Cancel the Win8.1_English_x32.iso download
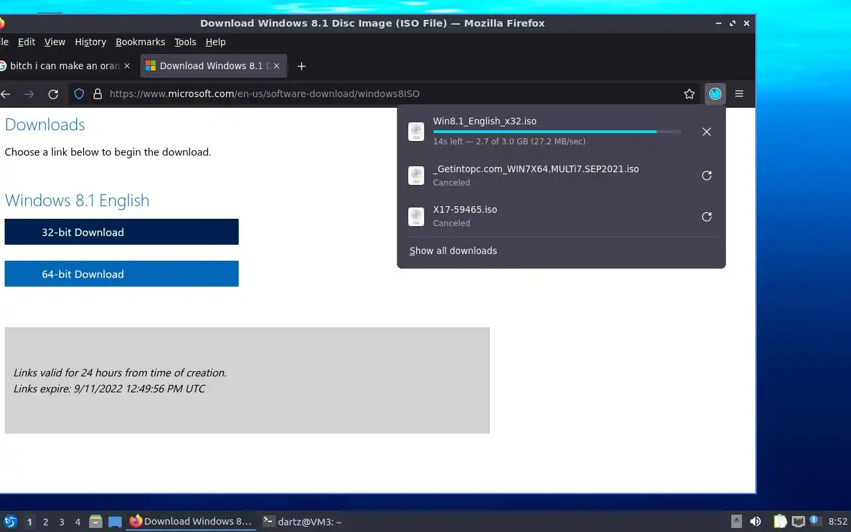This screenshot has height=532, width=851. 707,132
